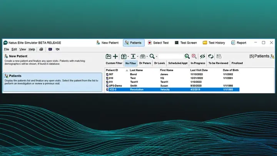Filter by In-Progress visits

tap(198, 63)
